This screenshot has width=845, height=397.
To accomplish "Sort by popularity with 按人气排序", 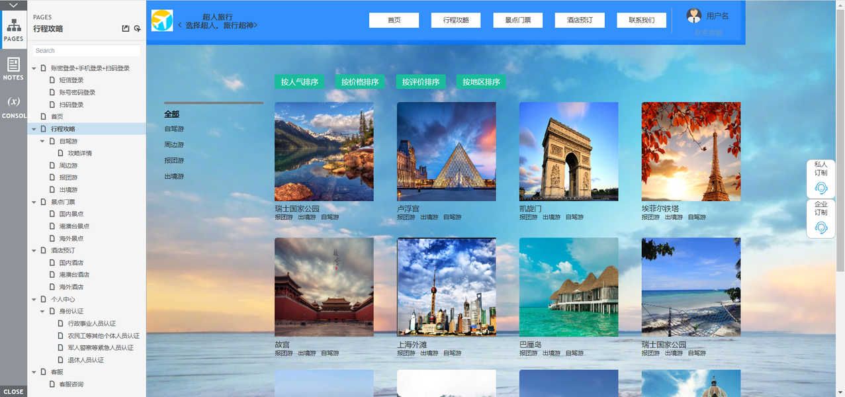I will tap(300, 82).
